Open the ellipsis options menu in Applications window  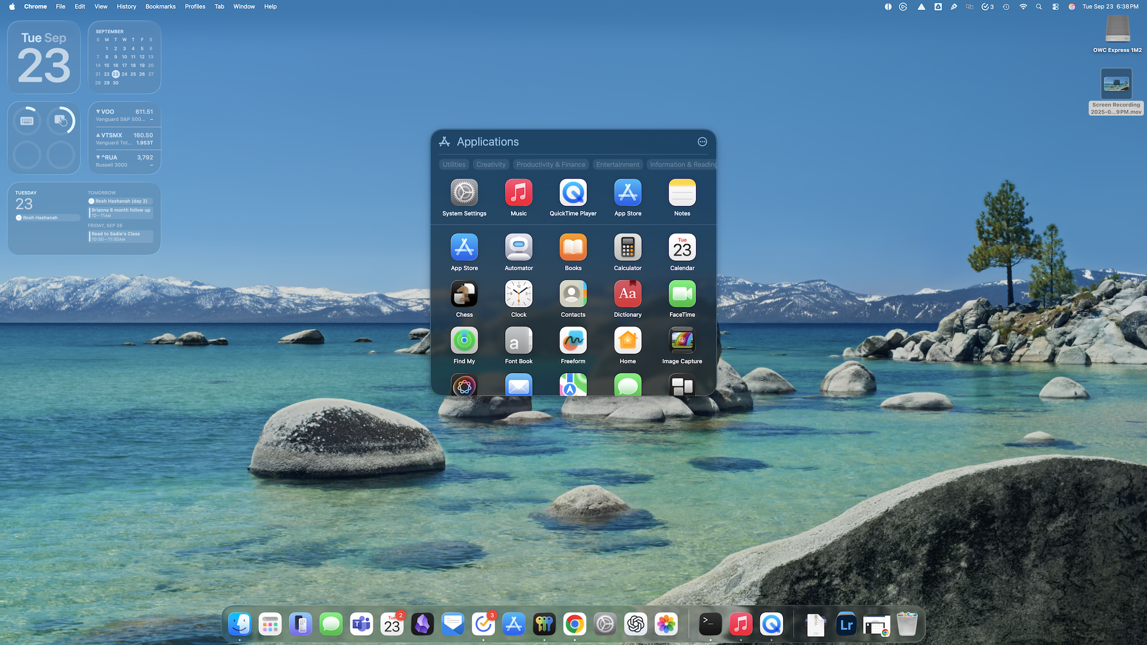(702, 142)
